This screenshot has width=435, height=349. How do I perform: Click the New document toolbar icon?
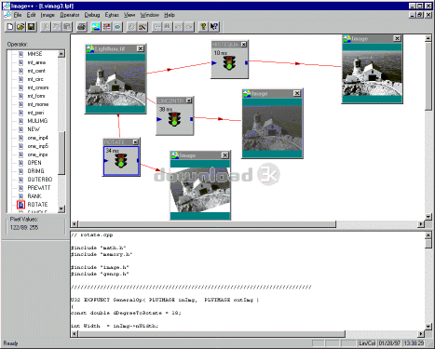point(10,27)
